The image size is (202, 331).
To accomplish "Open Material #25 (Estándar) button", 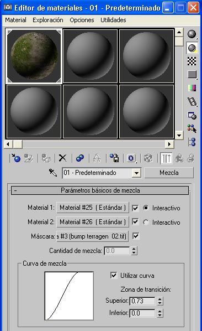I will pos(93,208).
